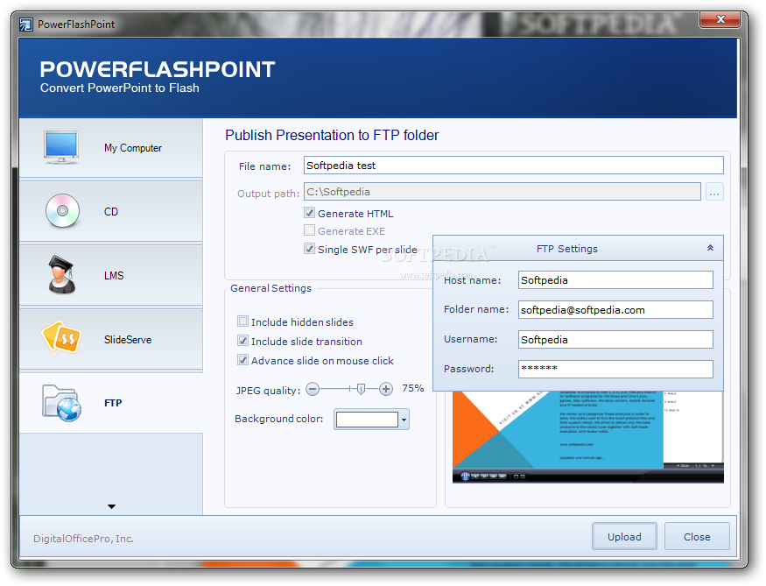Click the File name input field

[513, 166]
